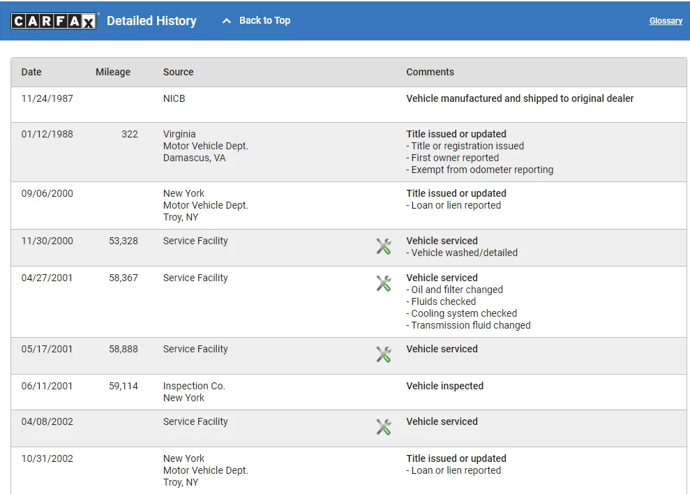Click the 10/31/2002 date entry
This screenshot has height=494, width=690.
click(x=47, y=458)
